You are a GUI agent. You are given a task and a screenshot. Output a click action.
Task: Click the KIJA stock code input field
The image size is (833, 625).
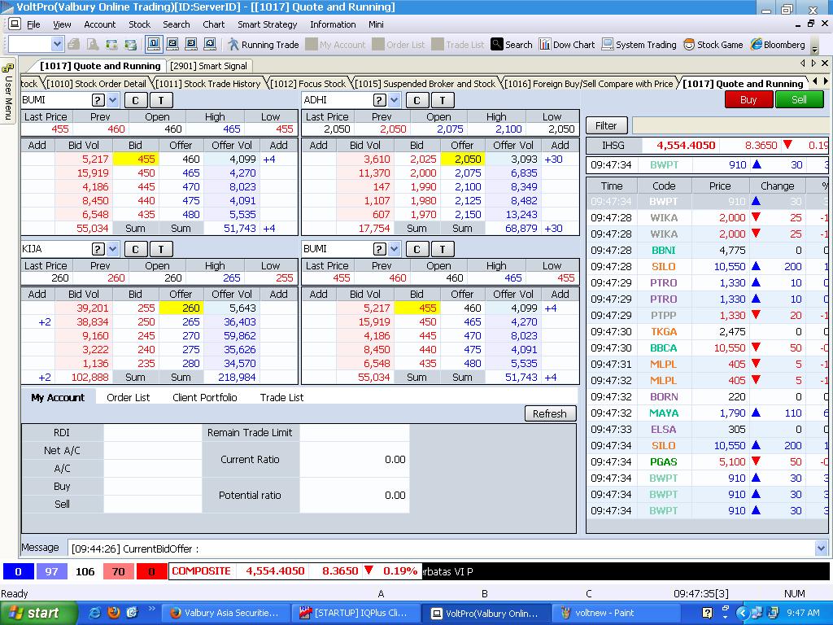(55, 249)
